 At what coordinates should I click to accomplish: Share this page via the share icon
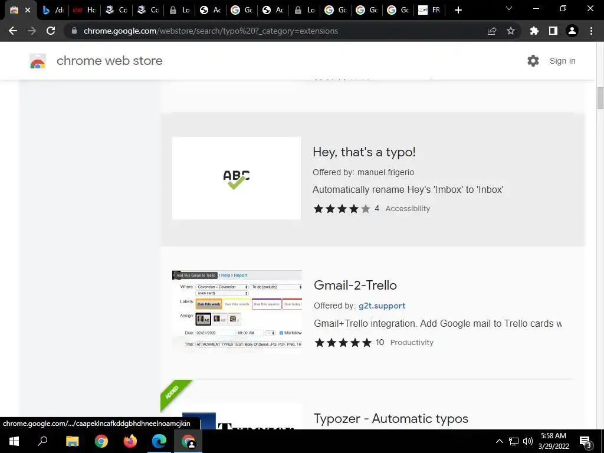492,31
